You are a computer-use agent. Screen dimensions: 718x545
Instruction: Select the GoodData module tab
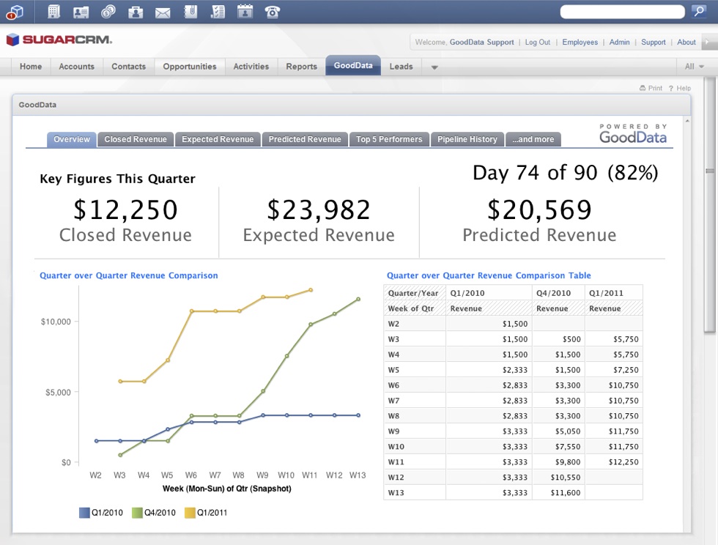pos(353,65)
